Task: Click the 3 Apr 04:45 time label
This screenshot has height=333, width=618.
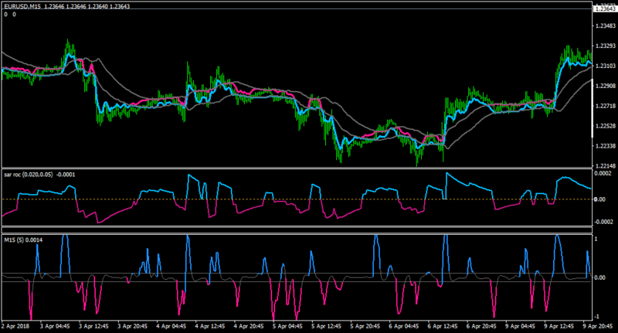Action: 55,326
